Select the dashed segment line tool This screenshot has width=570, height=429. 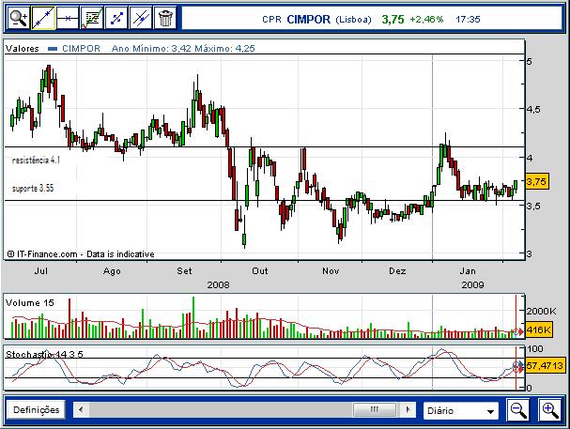click(116, 18)
